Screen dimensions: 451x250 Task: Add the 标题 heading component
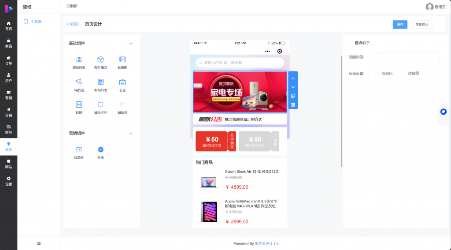click(79, 108)
